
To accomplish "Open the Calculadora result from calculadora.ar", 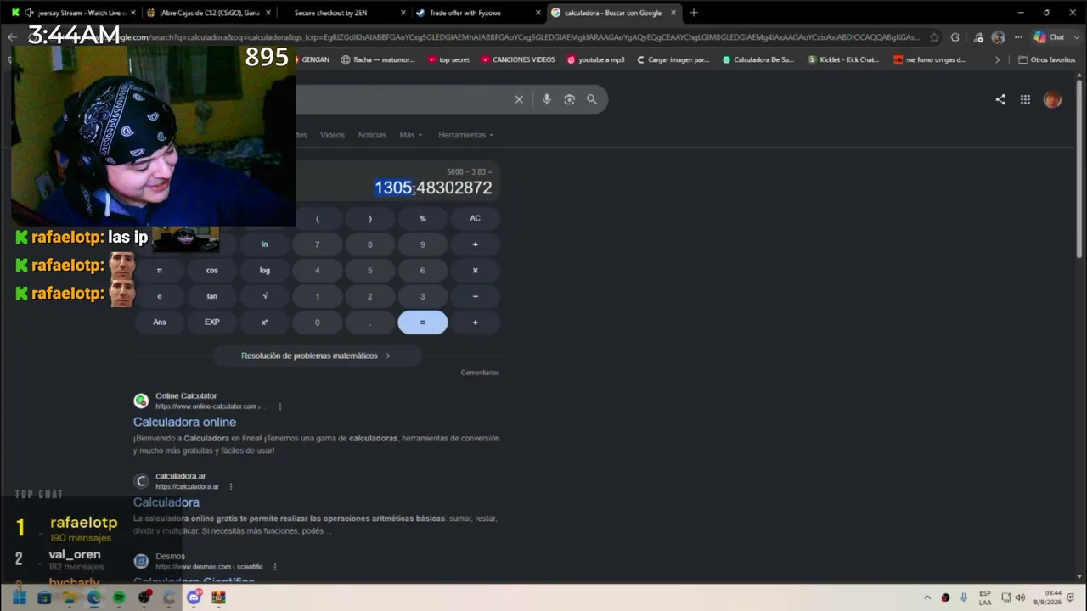I will click(166, 502).
